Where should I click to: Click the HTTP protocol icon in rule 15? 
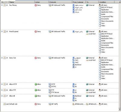pos(50,84)
